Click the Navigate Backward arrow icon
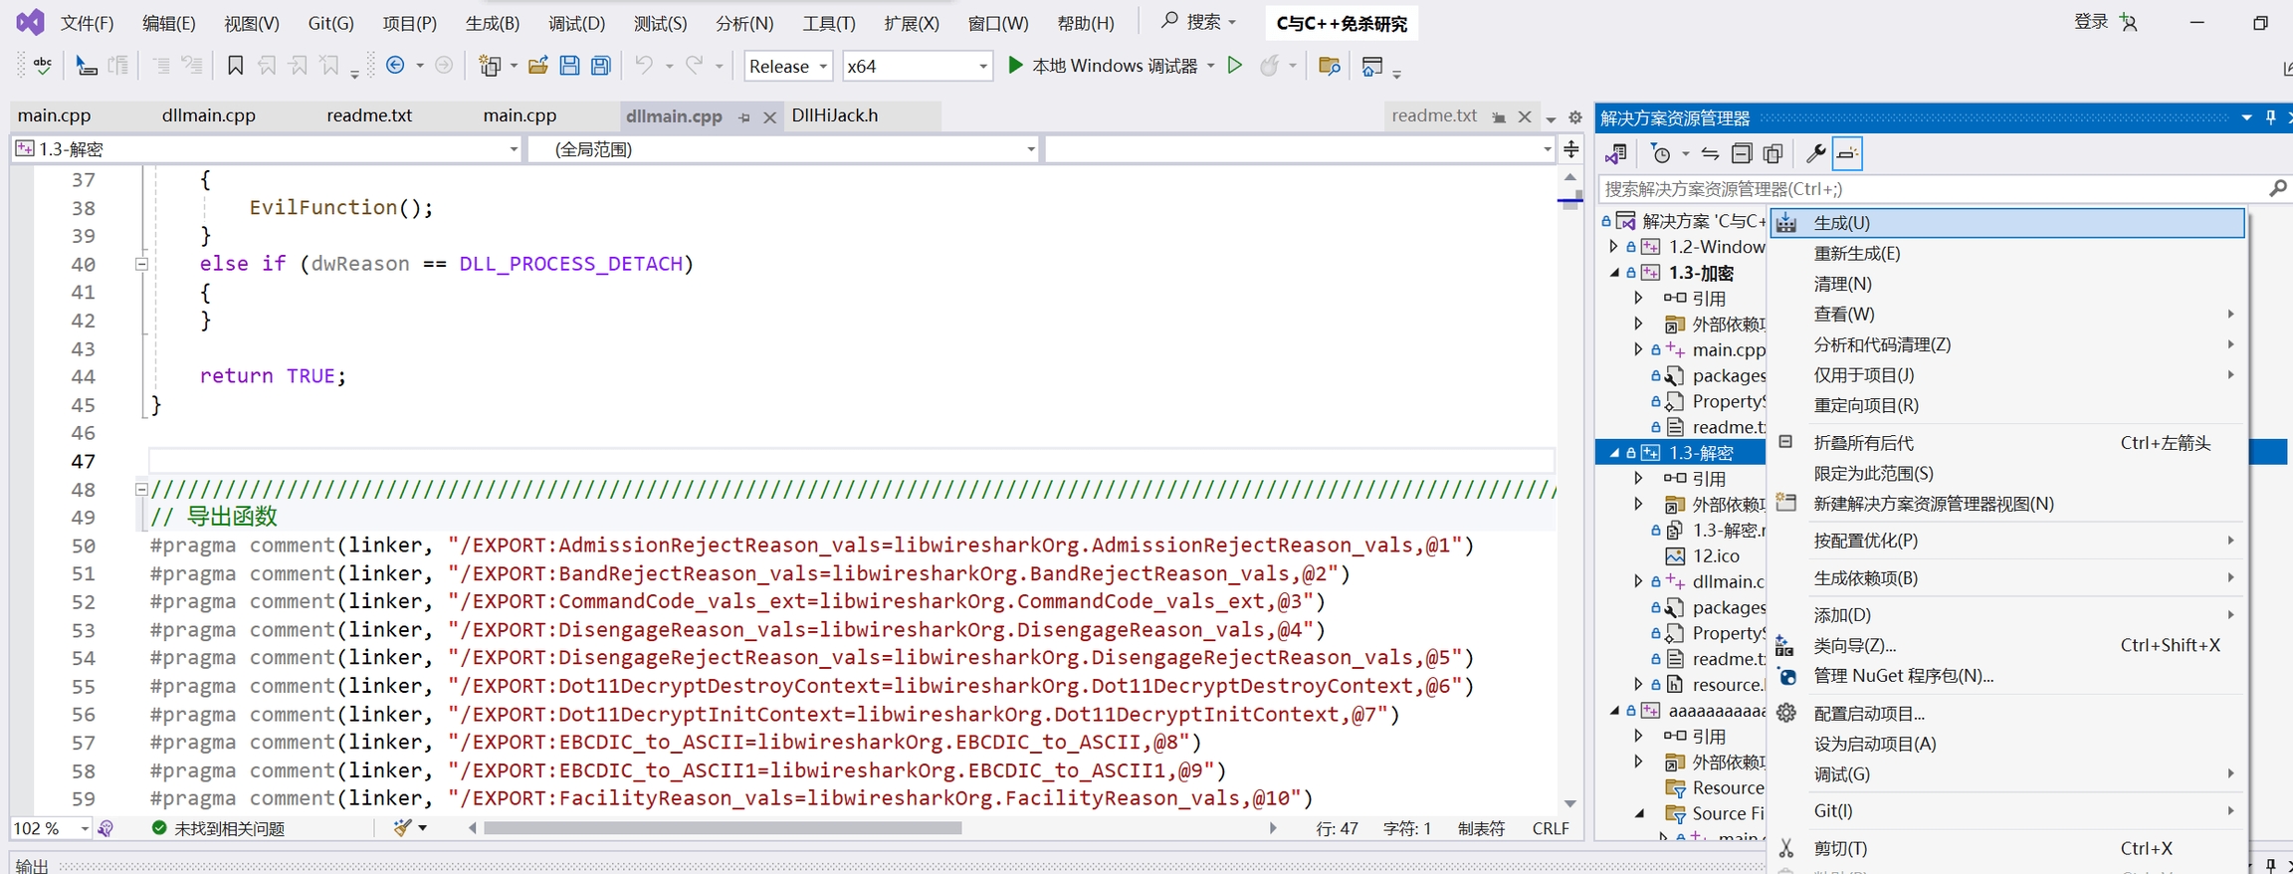Screen dimensions: 2293x874 point(395,66)
